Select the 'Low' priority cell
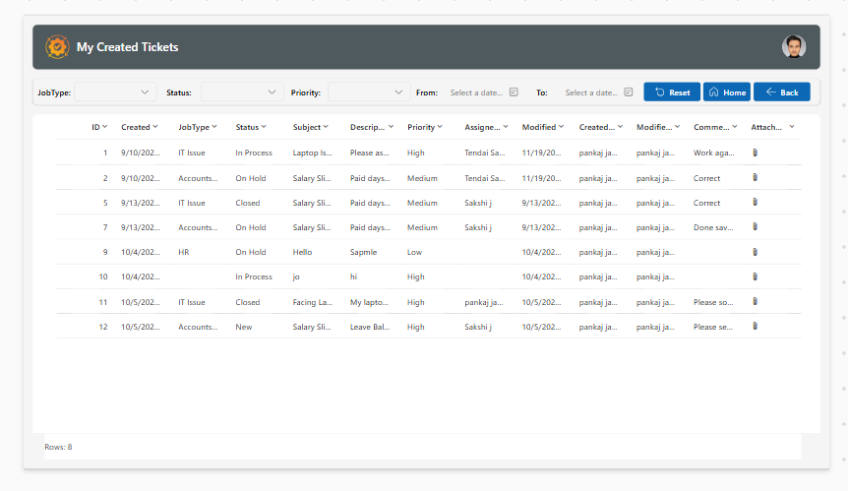This screenshot has width=848, height=491. (x=414, y=252)
